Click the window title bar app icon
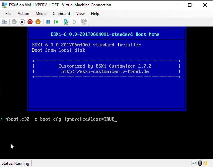Image resolution: width=213 pixels, height=167 pixels. pyautogui.click(x=5, y=5)
